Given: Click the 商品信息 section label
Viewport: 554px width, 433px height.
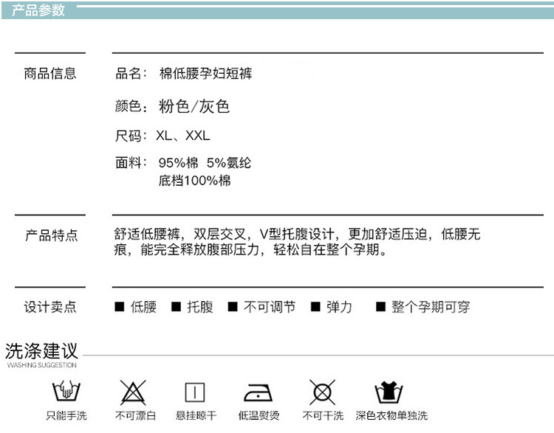Looking at the screenshot, I should coord(49,74).
